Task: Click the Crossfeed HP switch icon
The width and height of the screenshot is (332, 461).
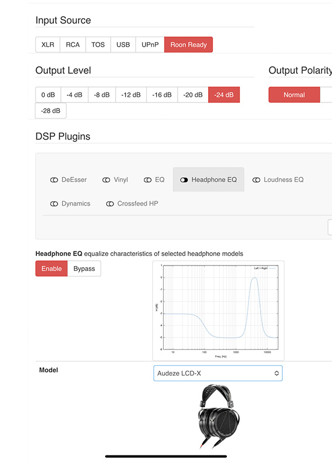Action: [110, 204]
